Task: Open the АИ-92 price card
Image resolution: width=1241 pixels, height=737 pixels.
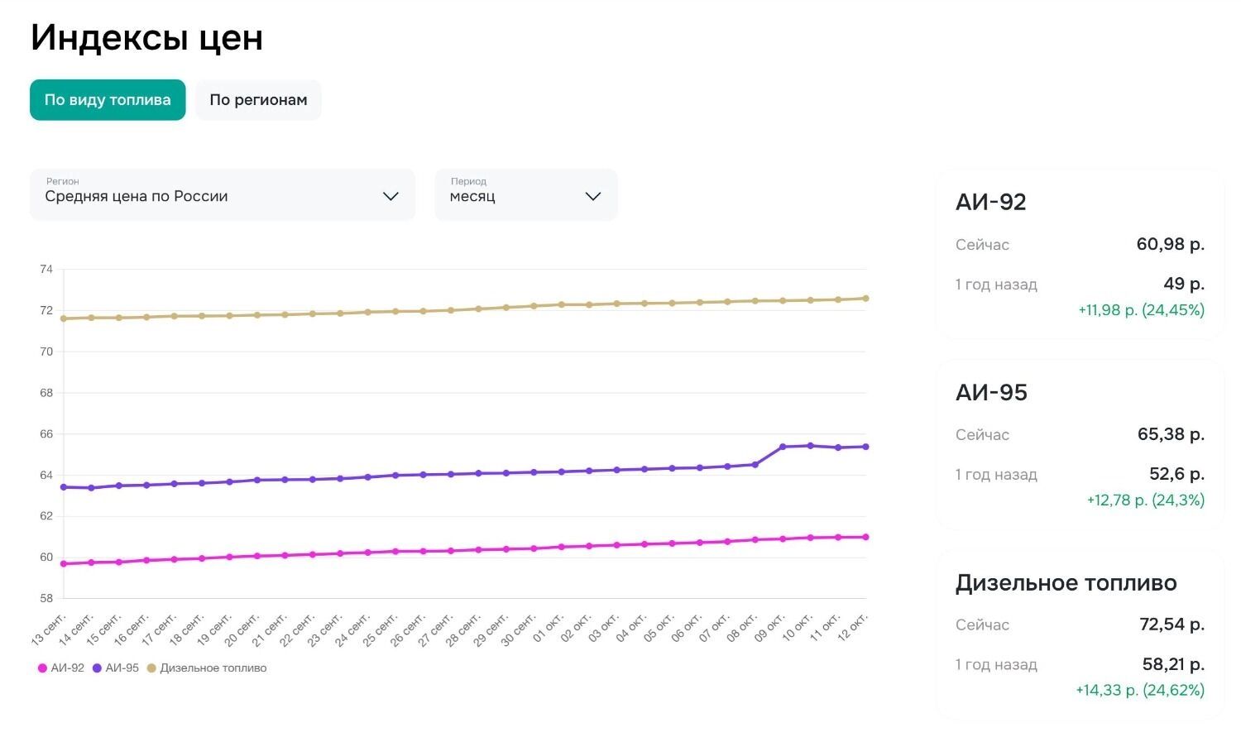Action: pyautogui.click(x=1080, y=255)
